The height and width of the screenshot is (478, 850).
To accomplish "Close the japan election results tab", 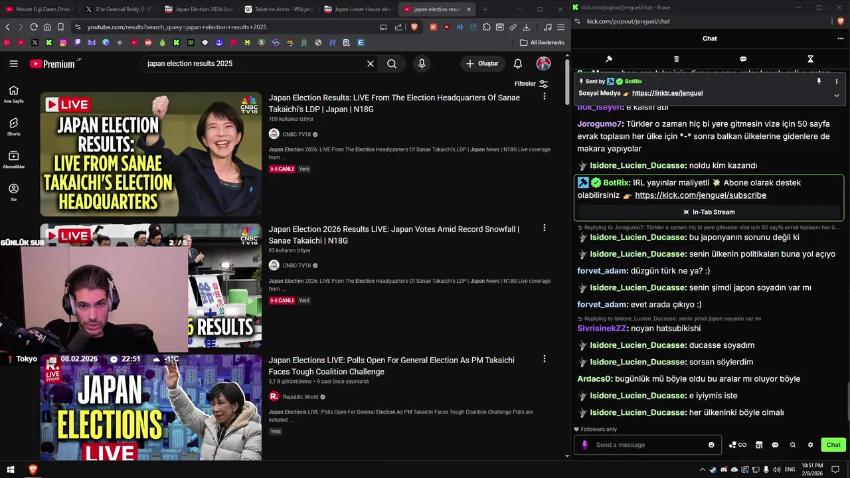I will pyautogui.click(x=469, y=9).
